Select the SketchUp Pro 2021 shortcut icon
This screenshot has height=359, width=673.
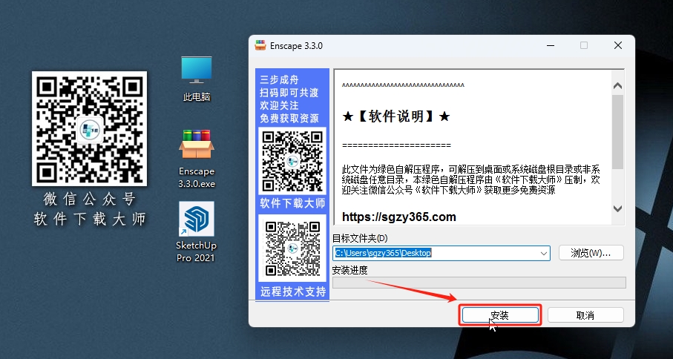[197, 232]
